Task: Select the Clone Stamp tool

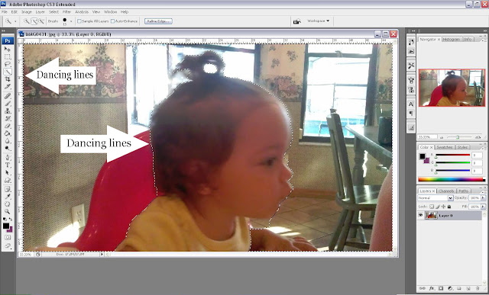Action: 8,111
